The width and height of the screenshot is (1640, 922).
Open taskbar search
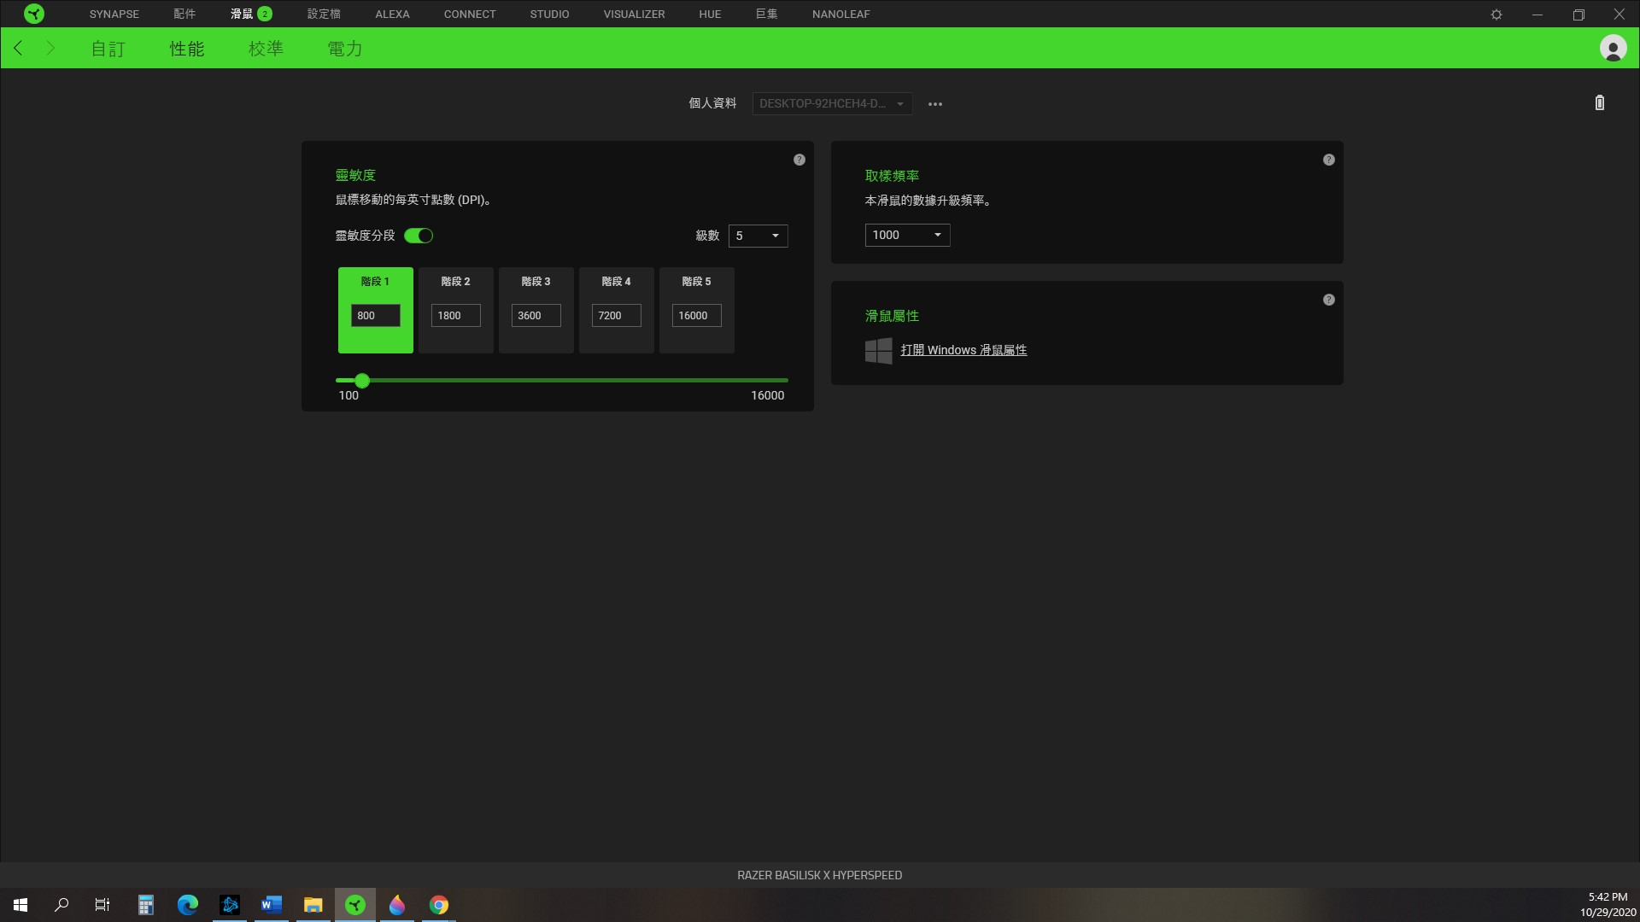(x=61, y=905)
